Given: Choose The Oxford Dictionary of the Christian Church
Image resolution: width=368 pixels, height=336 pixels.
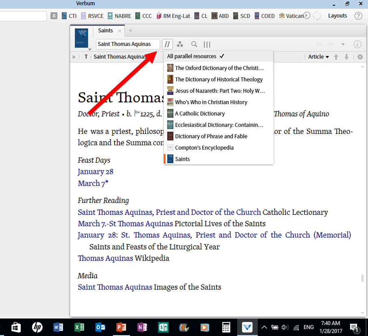Looking at the screenshot, I should 219,68.
